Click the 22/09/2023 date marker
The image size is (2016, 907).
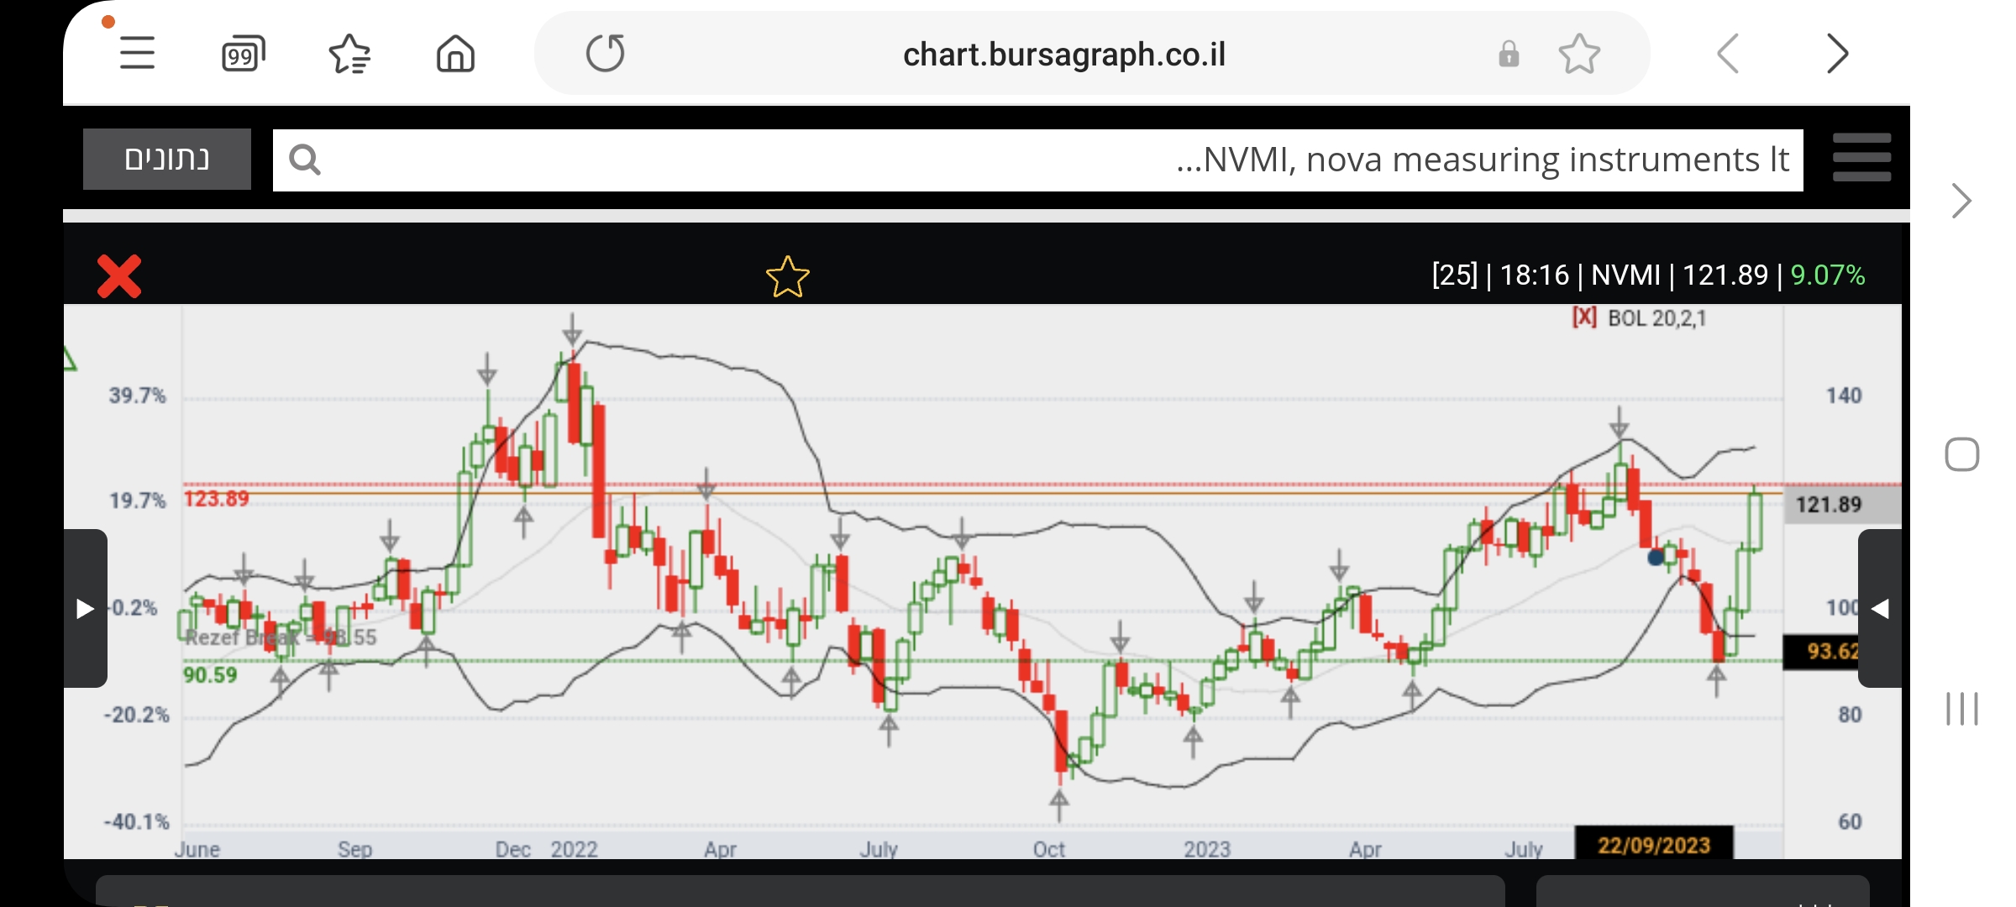(1653, 844)
